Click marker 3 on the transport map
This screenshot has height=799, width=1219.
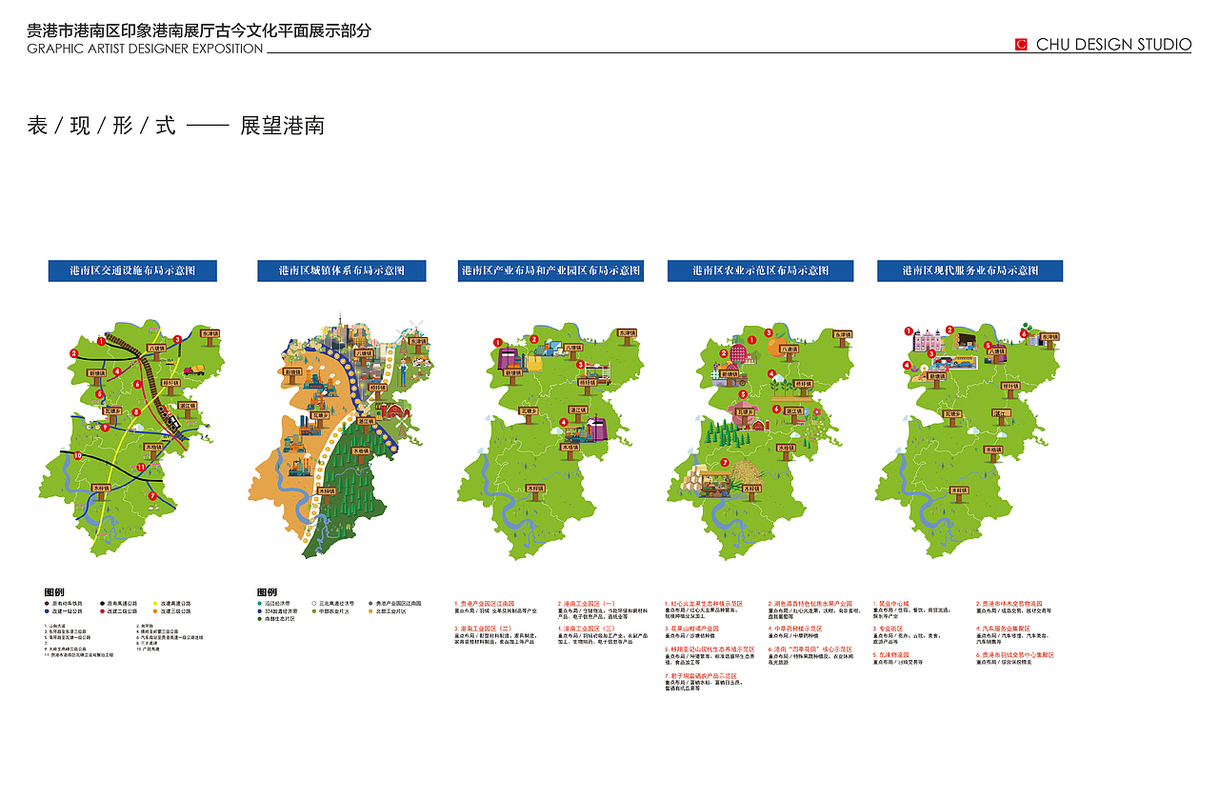177,339
